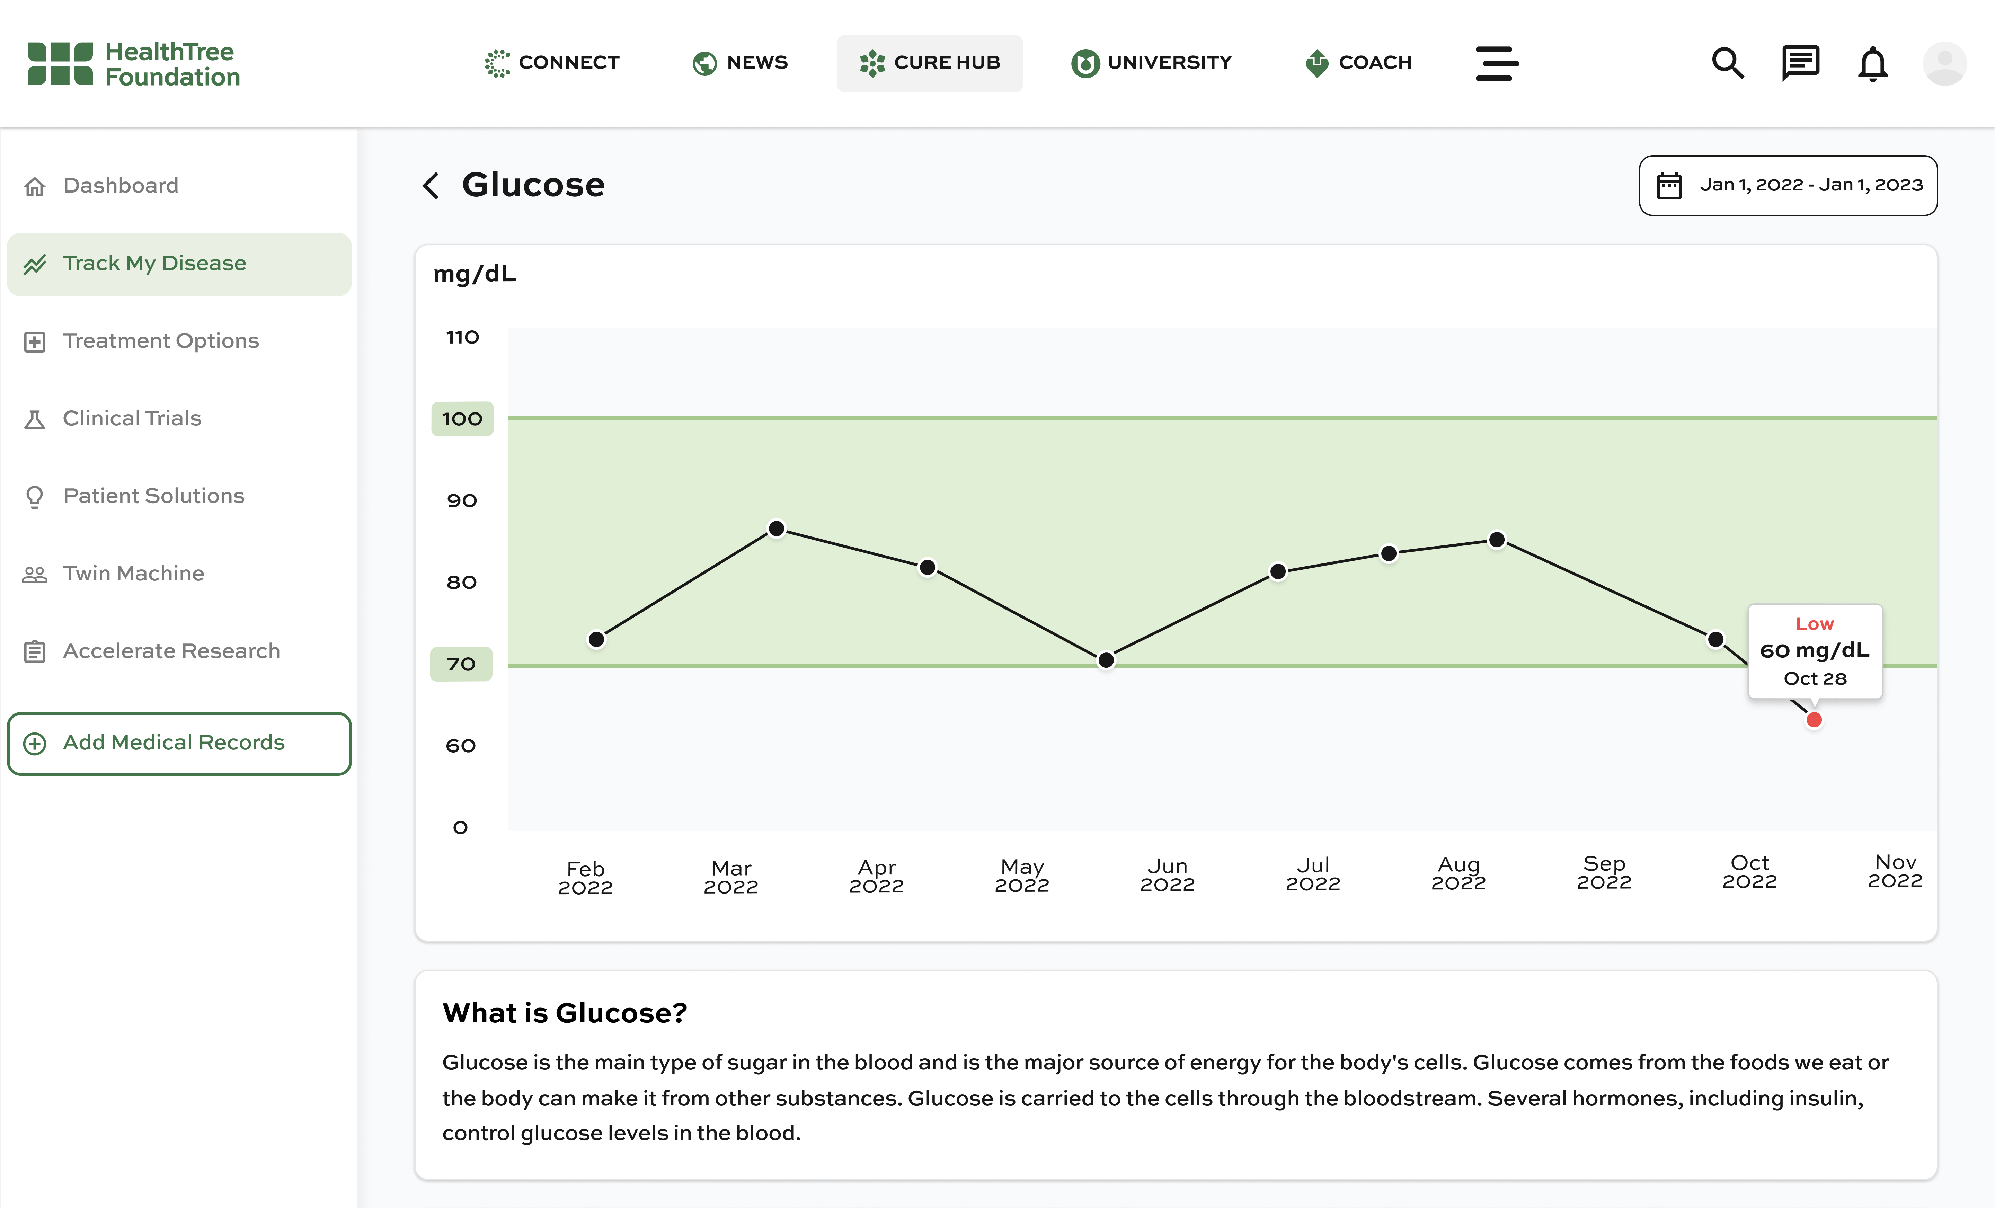Click the mg/dL unit label
The width and height of the screenshot is (1995, 1208).
pos(475,275)
